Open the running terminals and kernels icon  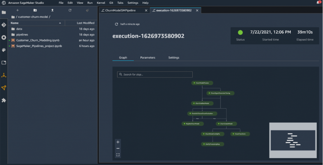pos(4,37)
